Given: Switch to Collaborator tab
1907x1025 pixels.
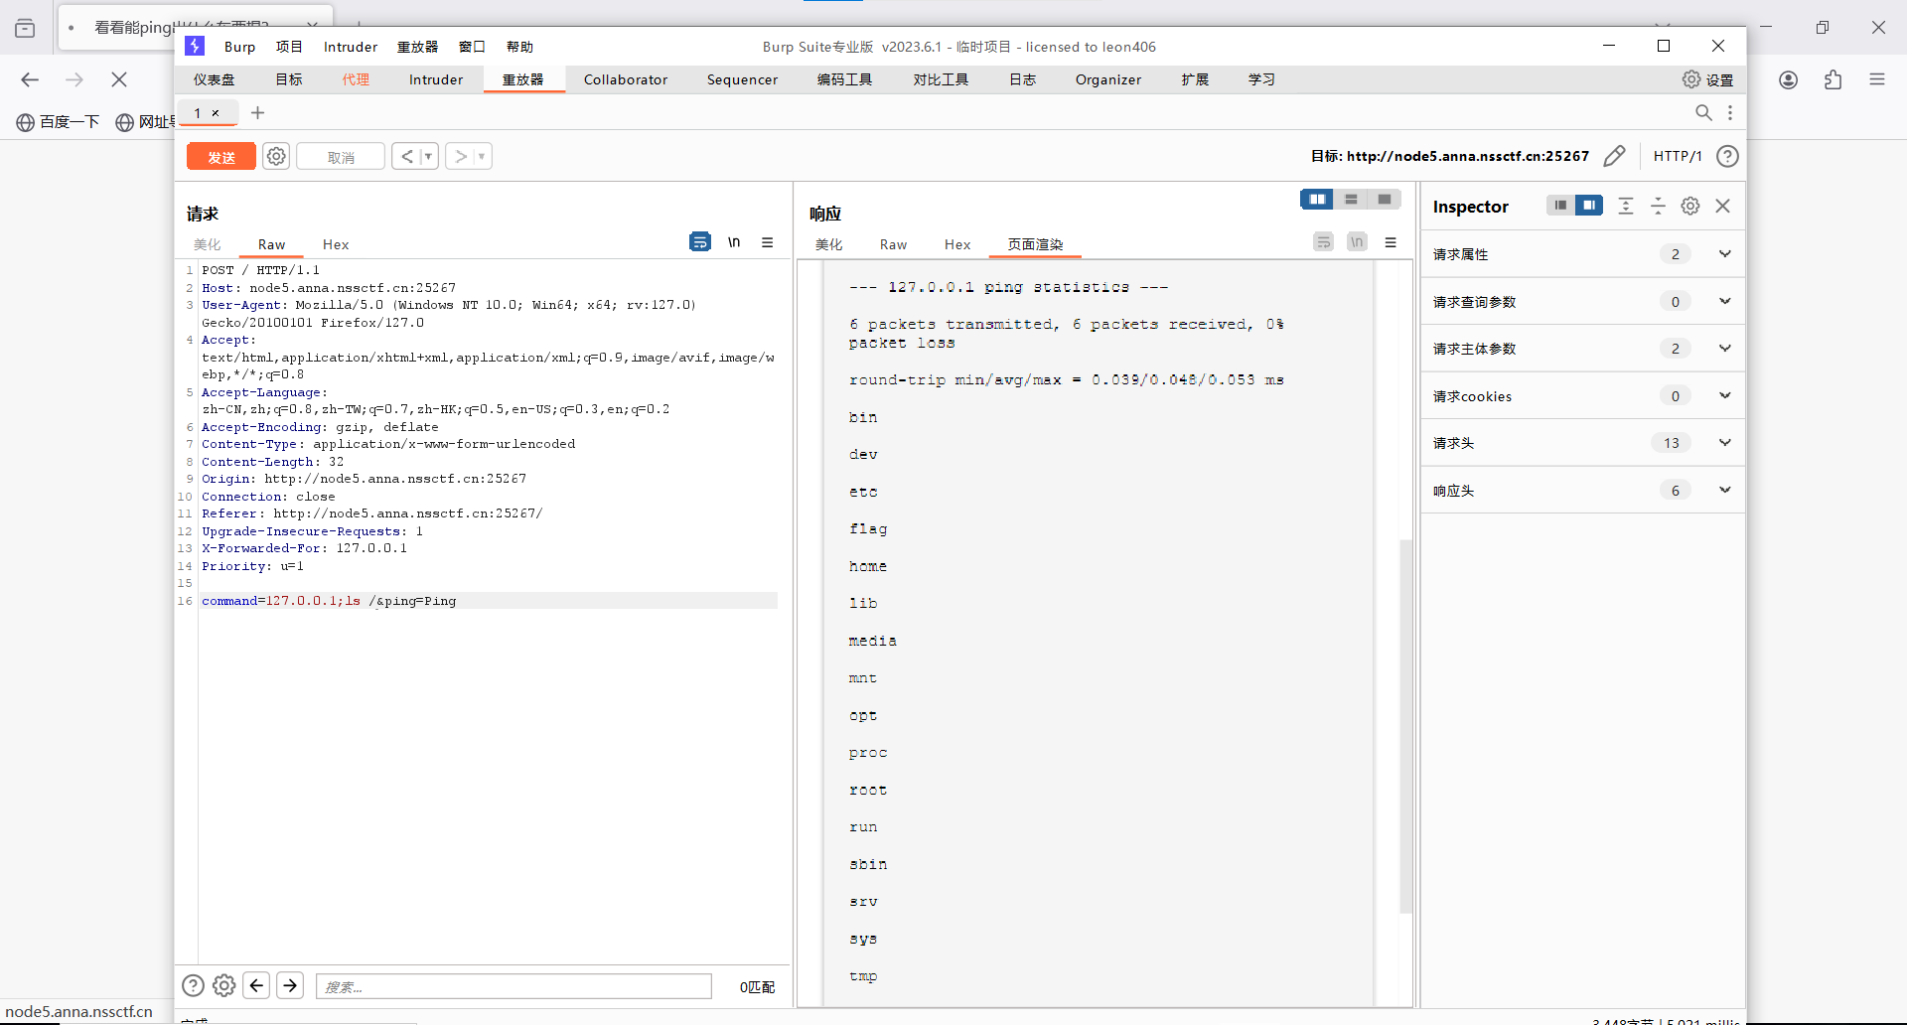Looking at the screenshot, I should tap(626, 79).
